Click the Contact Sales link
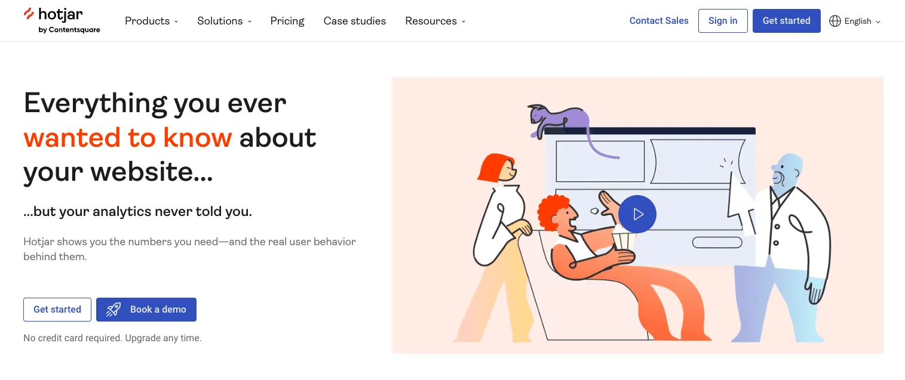This screenshot has height=380, width=905. click(659, 21)
